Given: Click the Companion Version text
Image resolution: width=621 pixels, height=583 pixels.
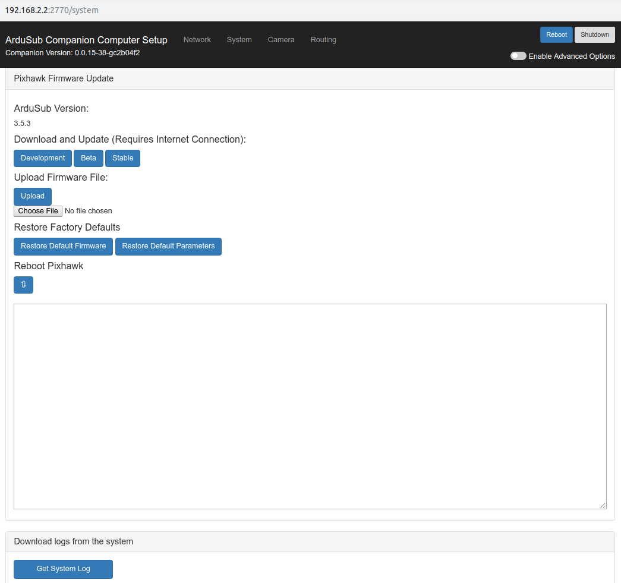Looking at the screenshot, I should (72, 53).
